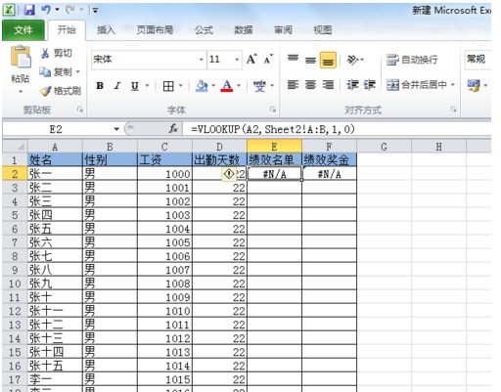Switch to the Review (审阅) tab
Screen dimensions: 501x392
(x=283, y=30)
